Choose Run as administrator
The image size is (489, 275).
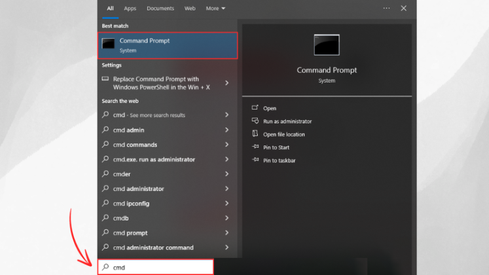coord(287,121)
